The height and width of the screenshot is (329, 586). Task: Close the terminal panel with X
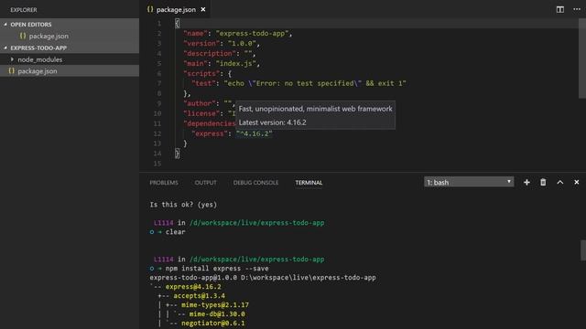click(577, 182)
